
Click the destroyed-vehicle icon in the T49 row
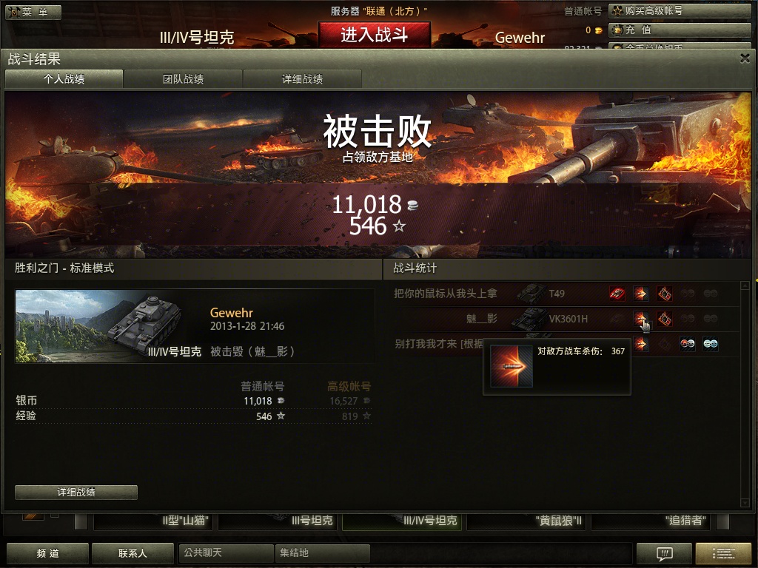tap(617, 293)
